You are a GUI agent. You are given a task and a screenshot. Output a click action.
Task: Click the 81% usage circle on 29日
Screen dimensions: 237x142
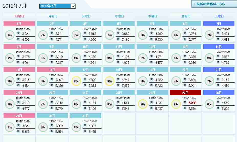10,127
